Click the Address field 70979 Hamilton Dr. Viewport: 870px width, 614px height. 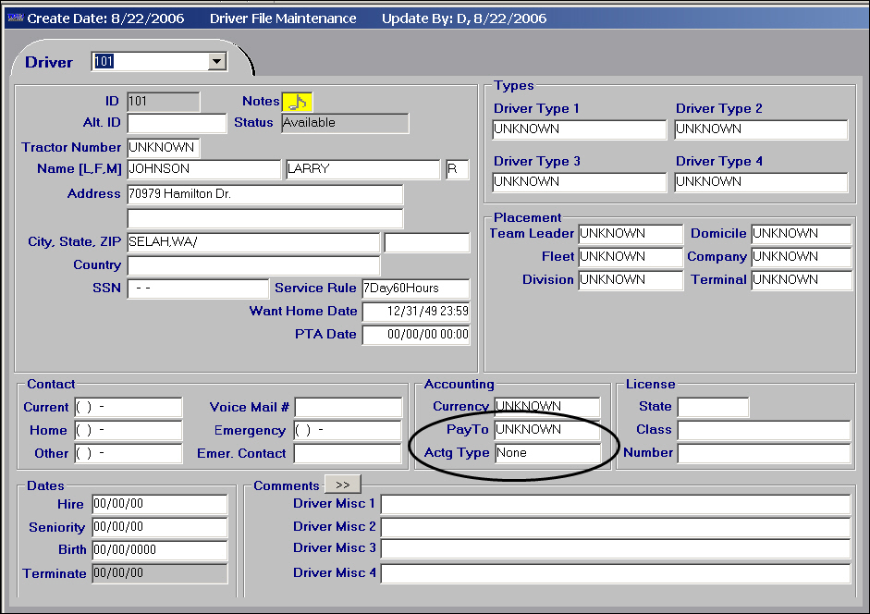[265, 194]
